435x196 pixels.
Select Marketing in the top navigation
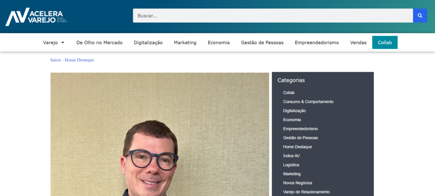point(185,43)
